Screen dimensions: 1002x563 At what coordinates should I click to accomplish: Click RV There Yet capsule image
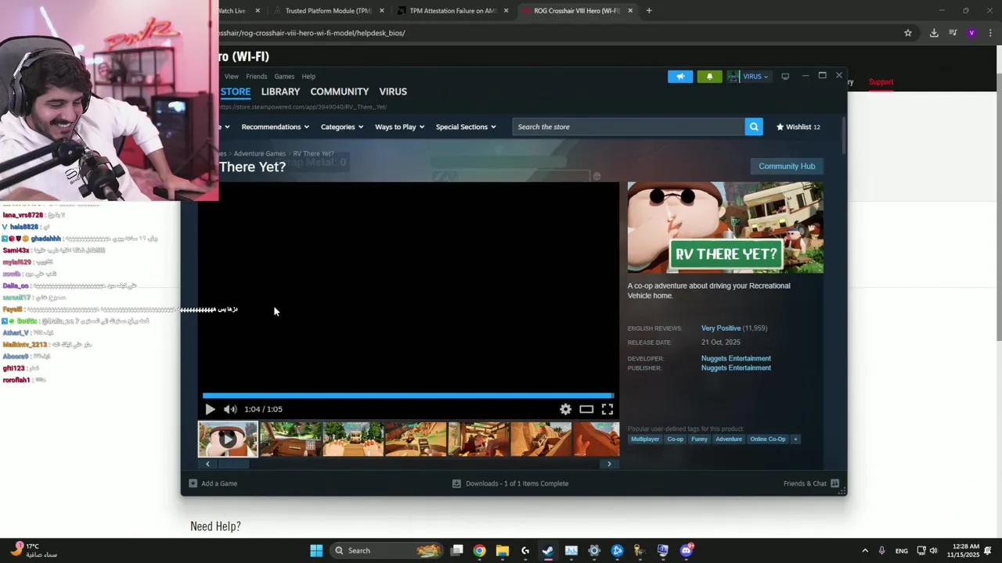click(725, 228)
